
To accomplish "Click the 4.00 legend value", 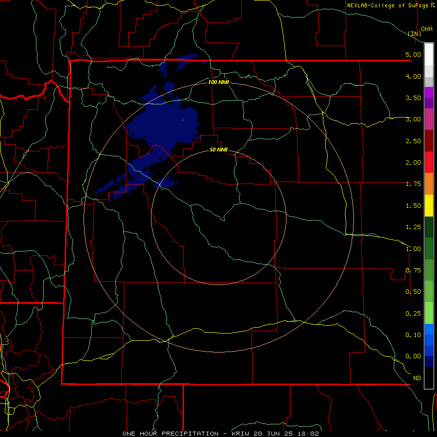I will point(413,76).
